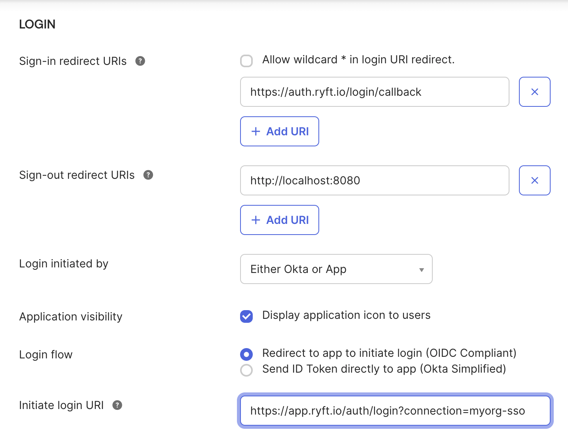Enable wildcard in login URI redirect

(246, 61)
